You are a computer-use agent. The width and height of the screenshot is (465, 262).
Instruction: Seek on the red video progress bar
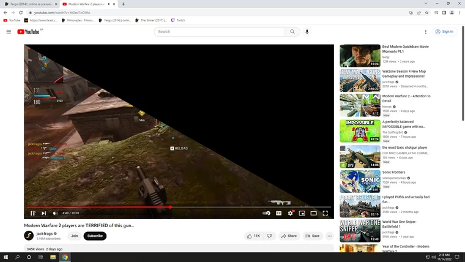coord(179,207)
